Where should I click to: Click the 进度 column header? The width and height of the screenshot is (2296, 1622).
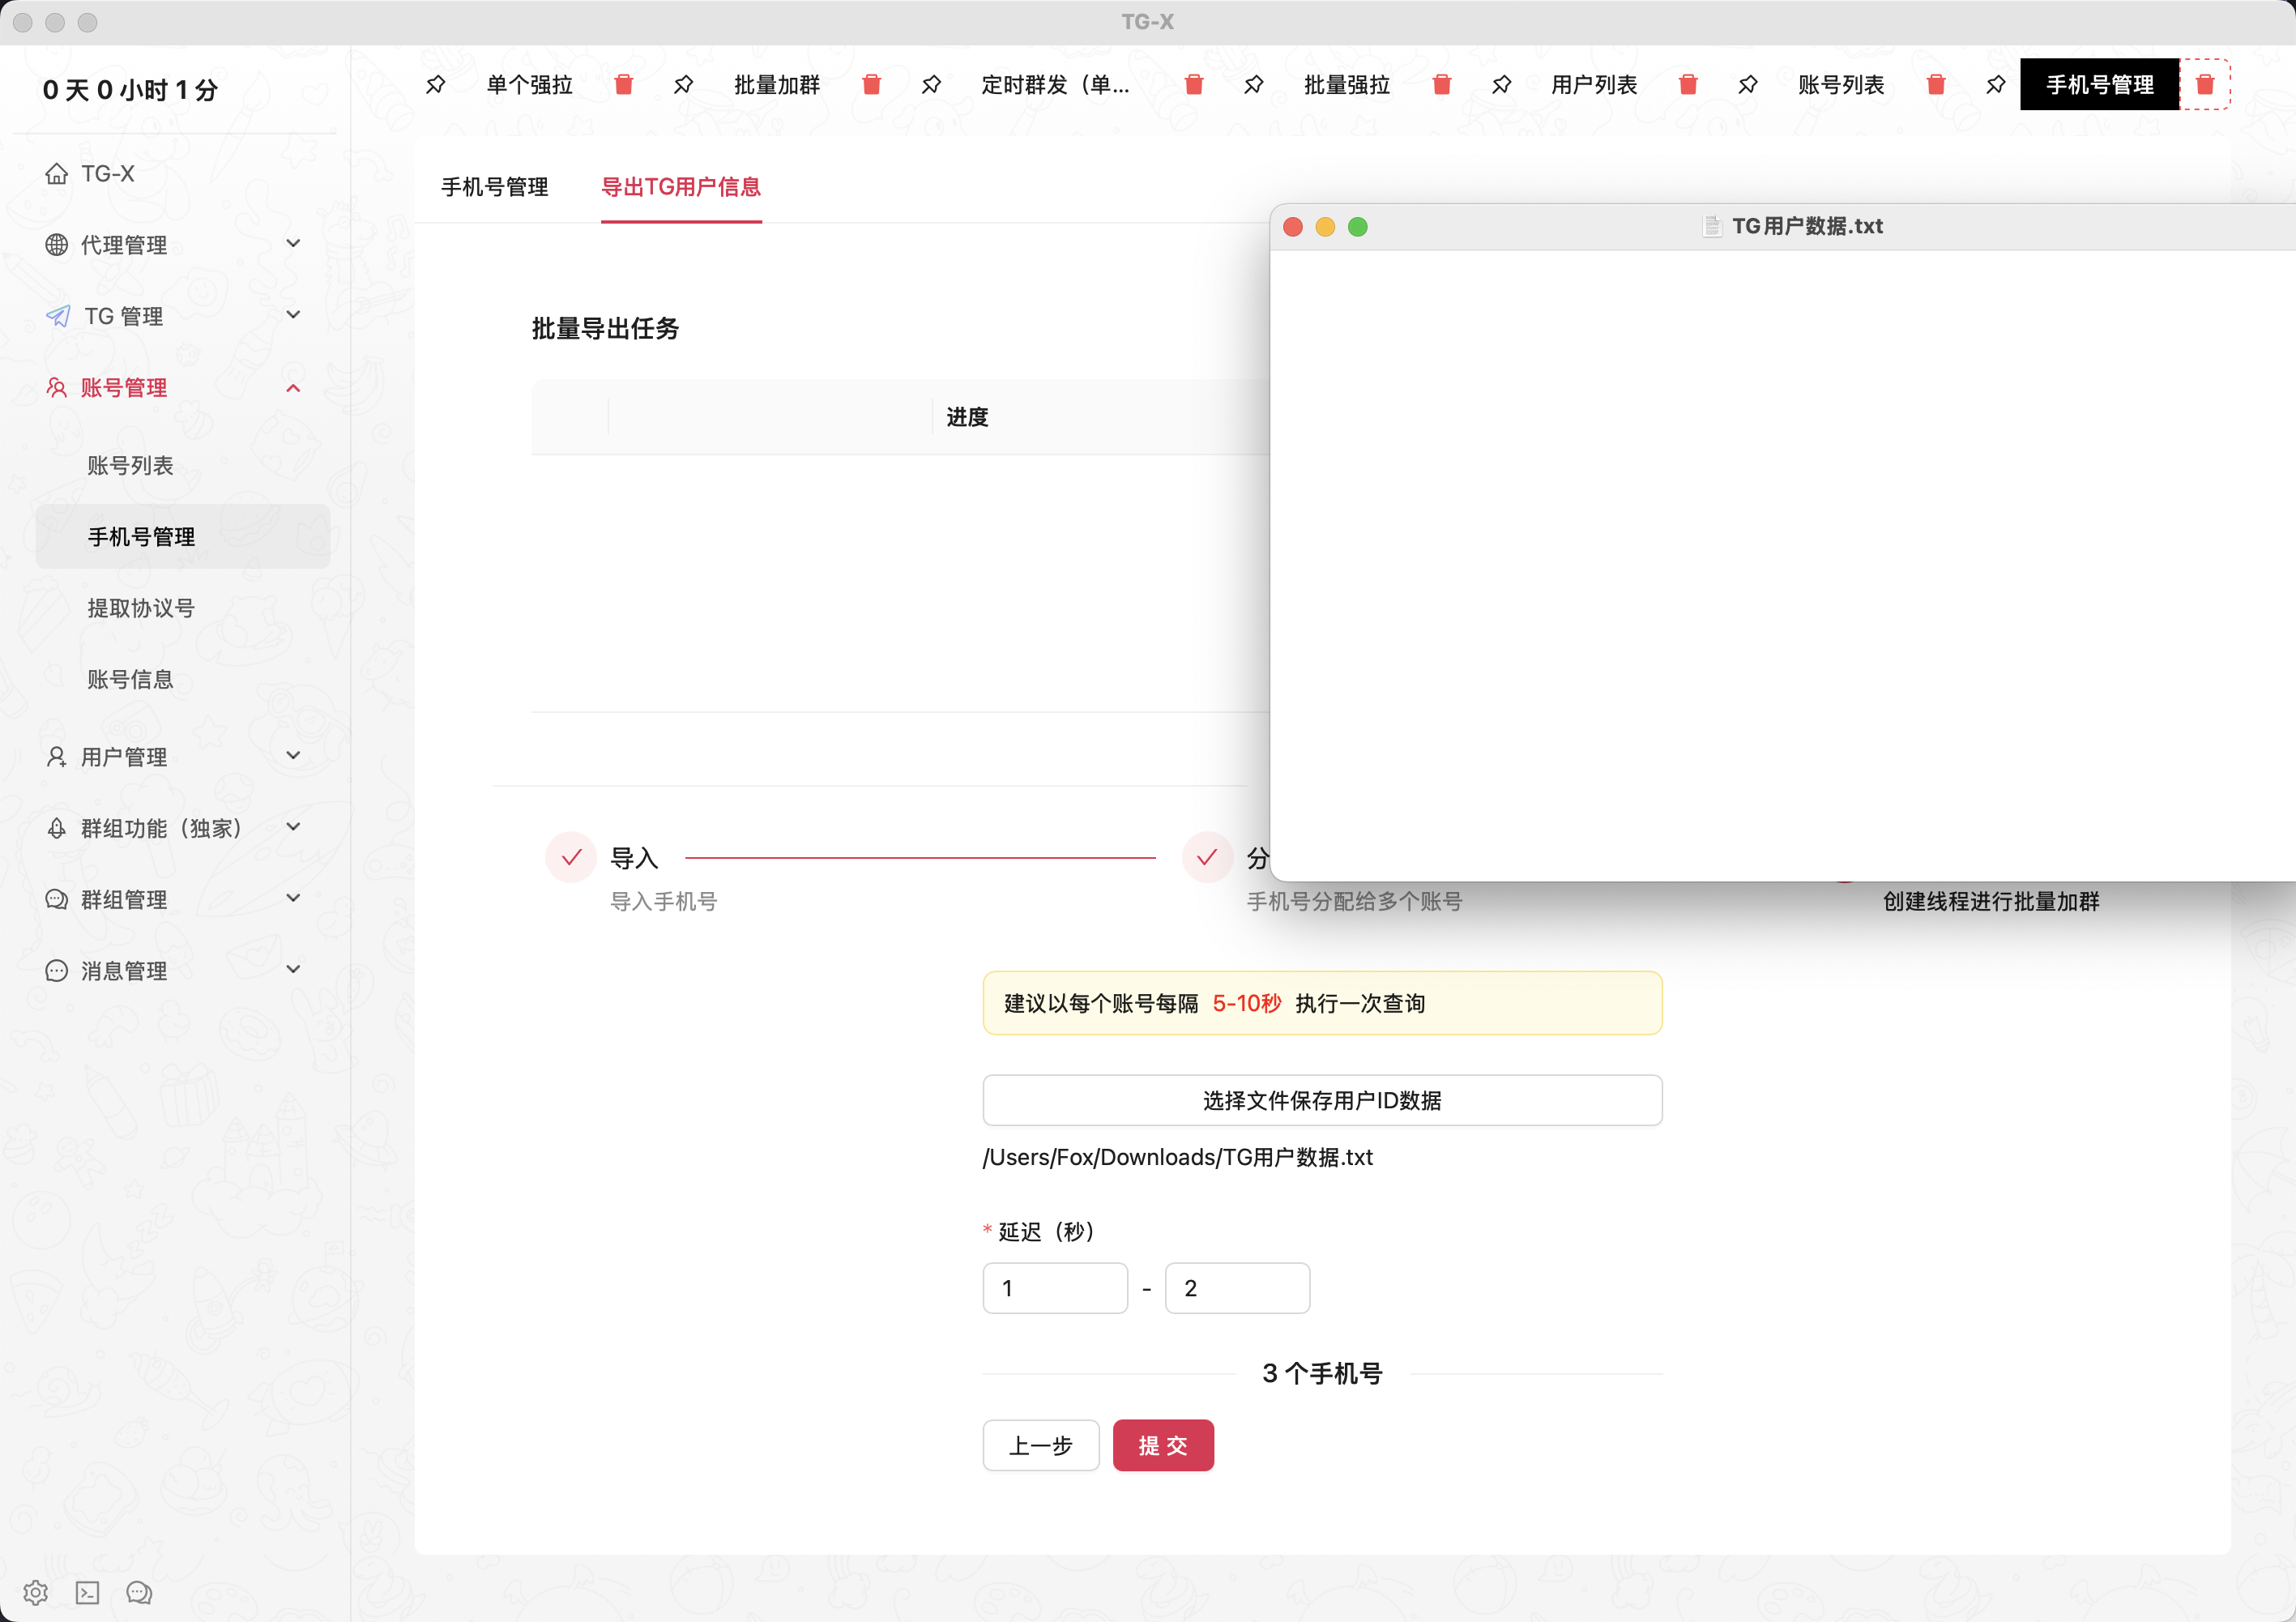[x=967, y=417]
